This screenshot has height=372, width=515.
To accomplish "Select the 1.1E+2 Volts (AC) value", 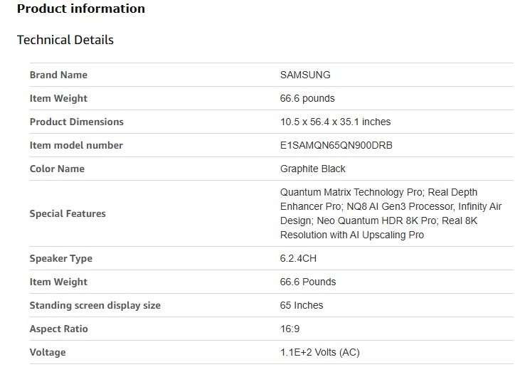I will click(320, 352).
